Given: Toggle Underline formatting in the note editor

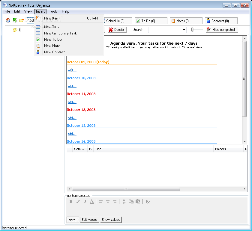Looking at the screenshot, I should click(x=85, y=202).
